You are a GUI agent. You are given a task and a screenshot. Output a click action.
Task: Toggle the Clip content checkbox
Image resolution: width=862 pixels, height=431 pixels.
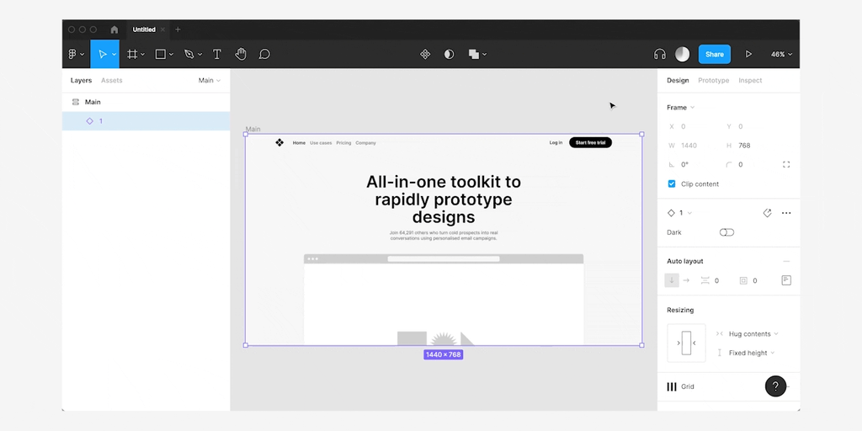click(x=671, y=184)
